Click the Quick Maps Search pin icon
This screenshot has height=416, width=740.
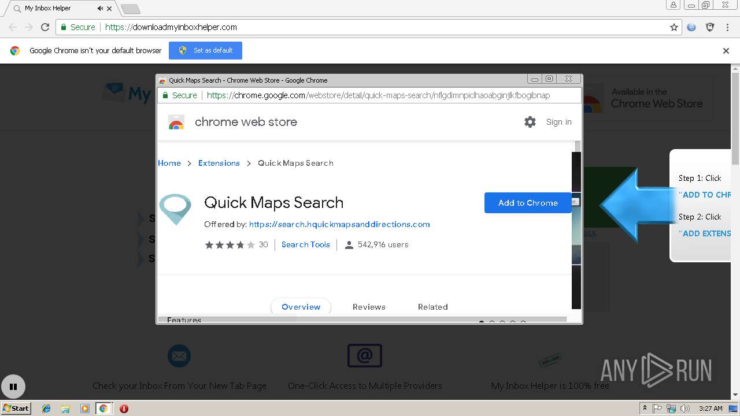[175, 209]
